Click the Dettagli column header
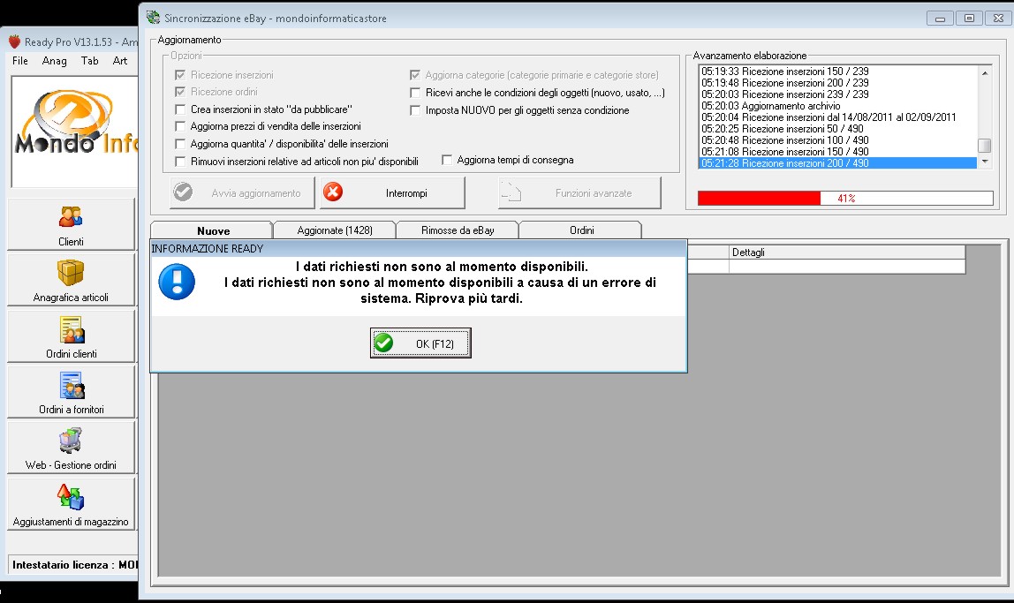This screenshot has height=603, width=1014. click(x=846, y=252)
